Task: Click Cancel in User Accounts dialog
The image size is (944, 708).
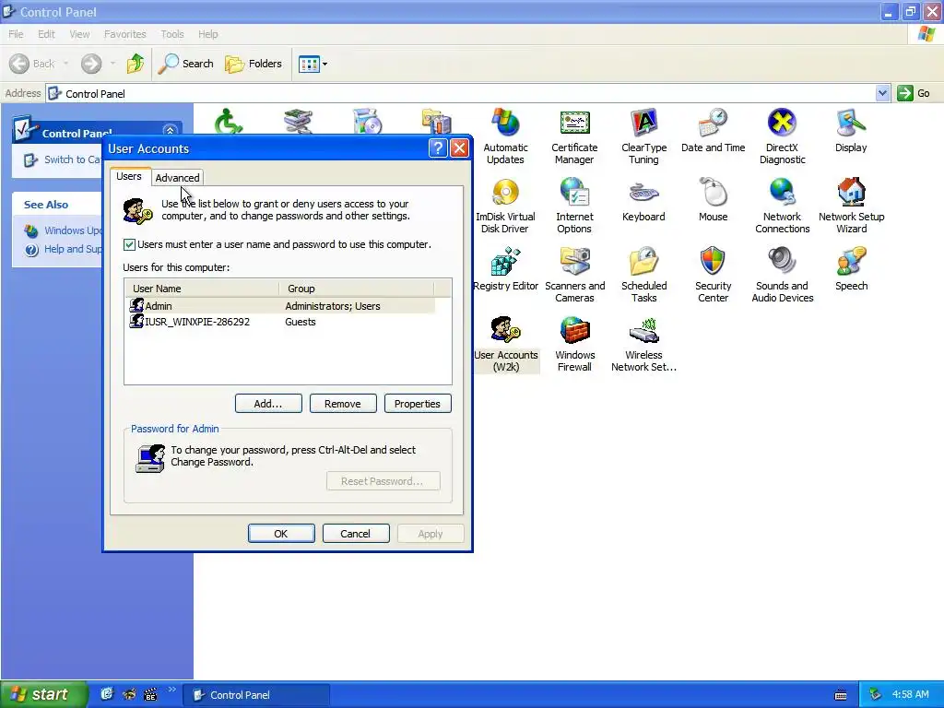Action: click(356, 534)
